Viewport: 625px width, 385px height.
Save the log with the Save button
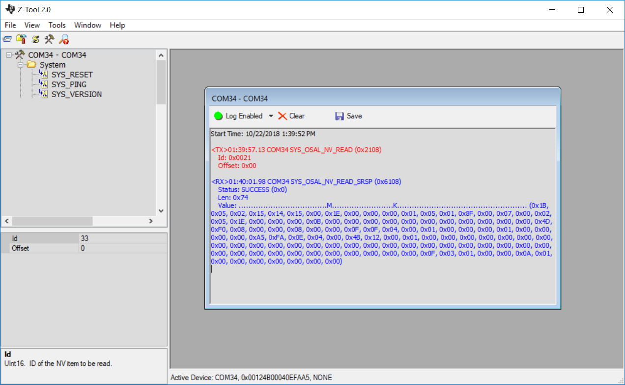click(348, 116)
